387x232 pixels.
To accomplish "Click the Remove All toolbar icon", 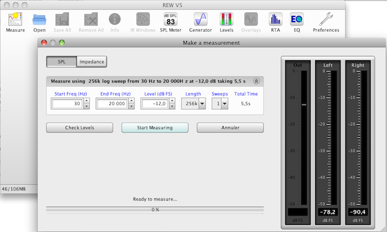I will pyautogui.click(x=91, y=23).
